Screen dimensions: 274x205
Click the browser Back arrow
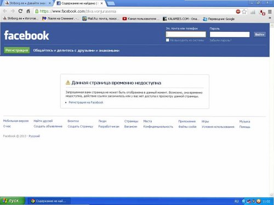pyautogui.click(x=5, y=11)
